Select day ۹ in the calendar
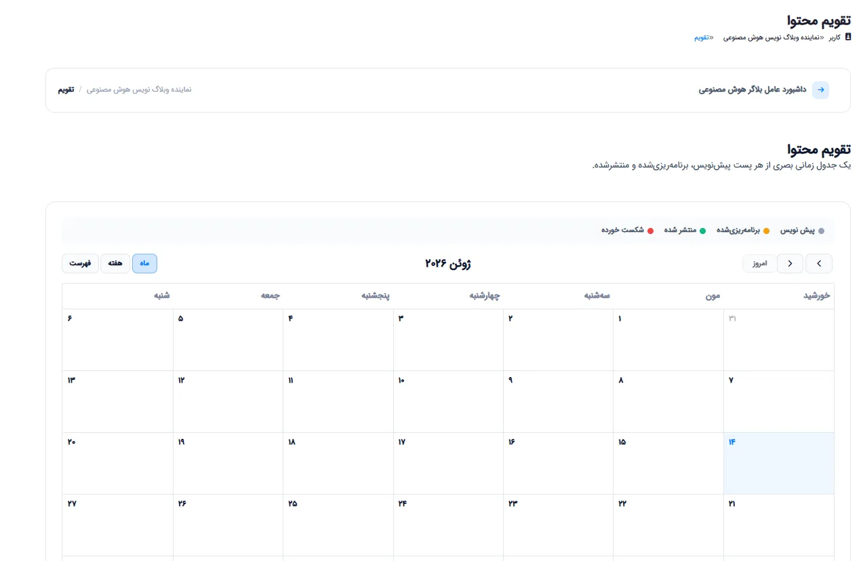Screen dimensions: 861x561 [558, 402]
